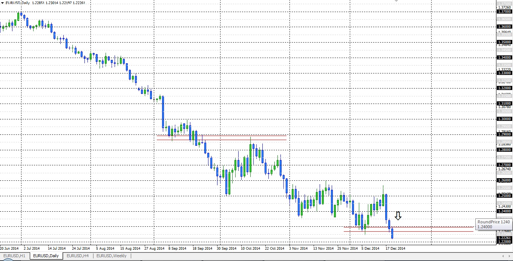Open the dropdown triangle beside EURUSD,Daily title
Image resolution: width=513 pixels, height=261 pixels.
(x=2, y=3)
